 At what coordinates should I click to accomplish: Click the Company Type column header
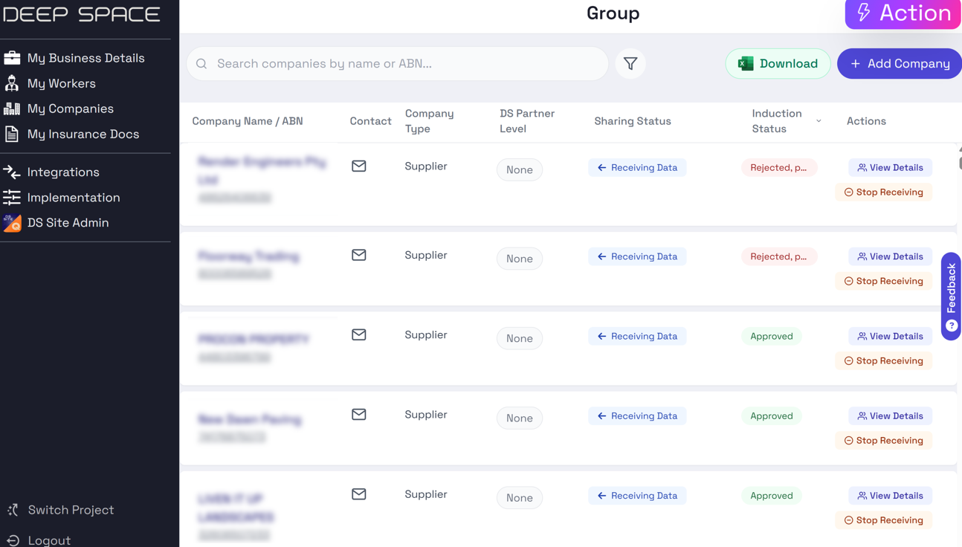pos(429,121)
